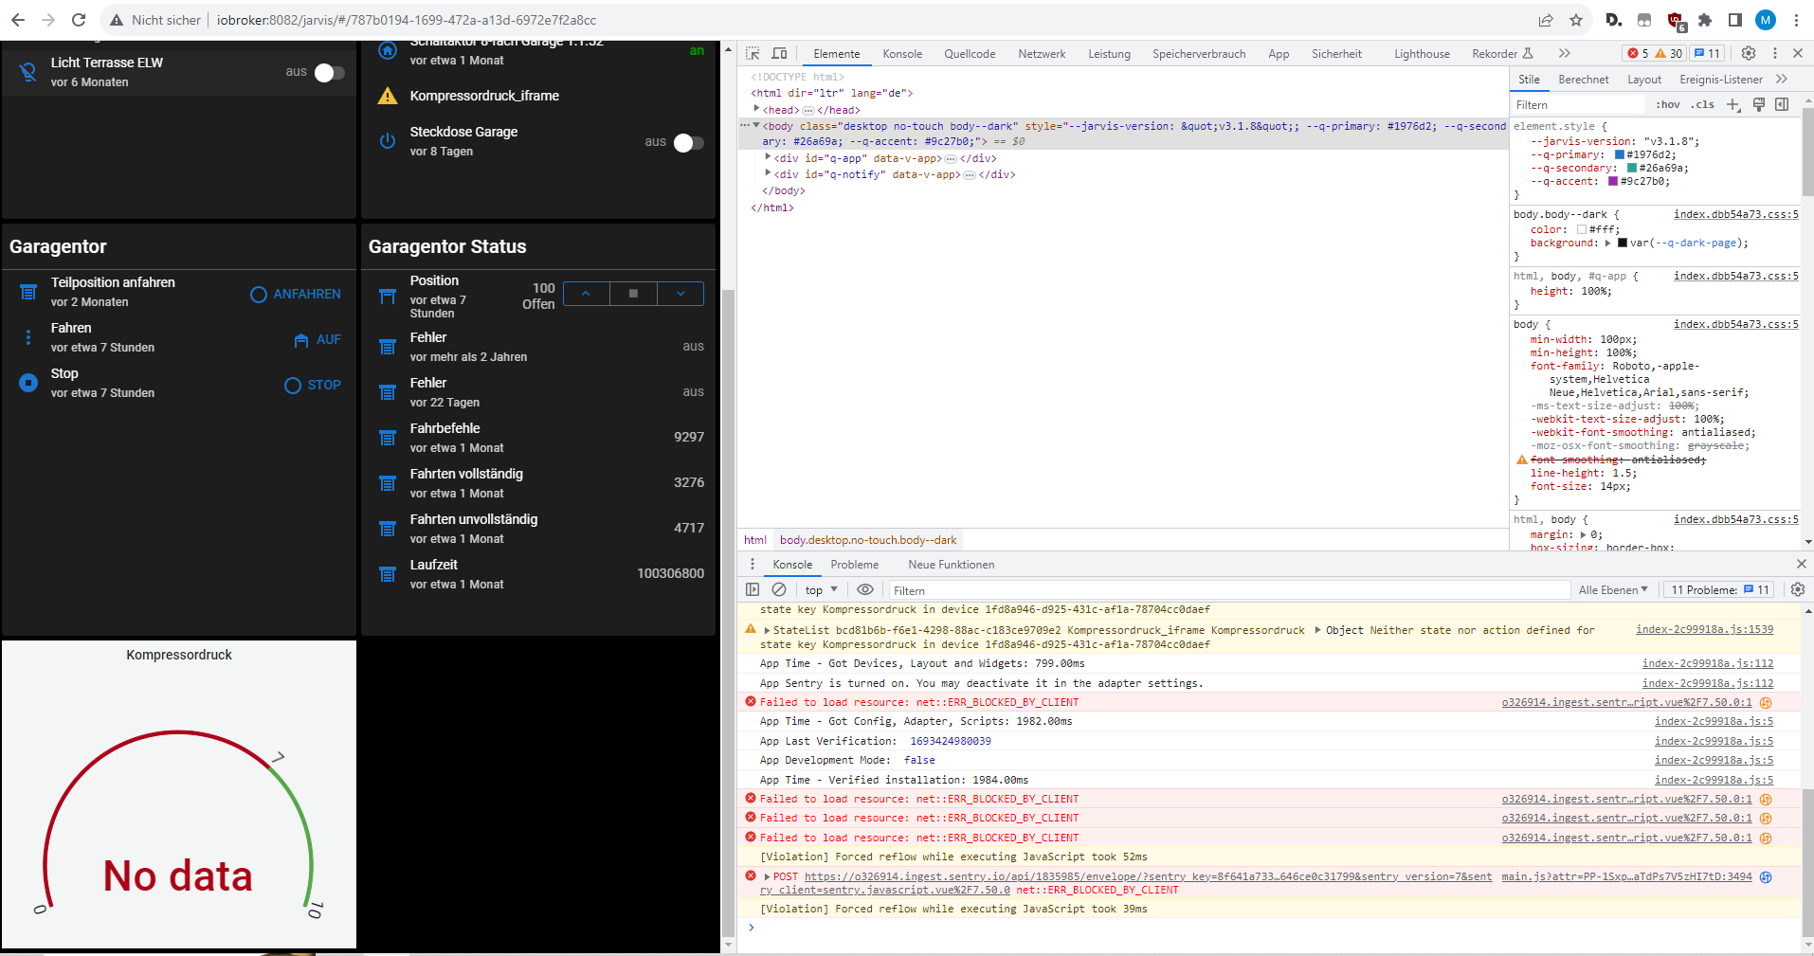The height and width of the screenshot is (956, 1814).
Task: Open the top context dropdown in console
Action: [x=821, y=589]
